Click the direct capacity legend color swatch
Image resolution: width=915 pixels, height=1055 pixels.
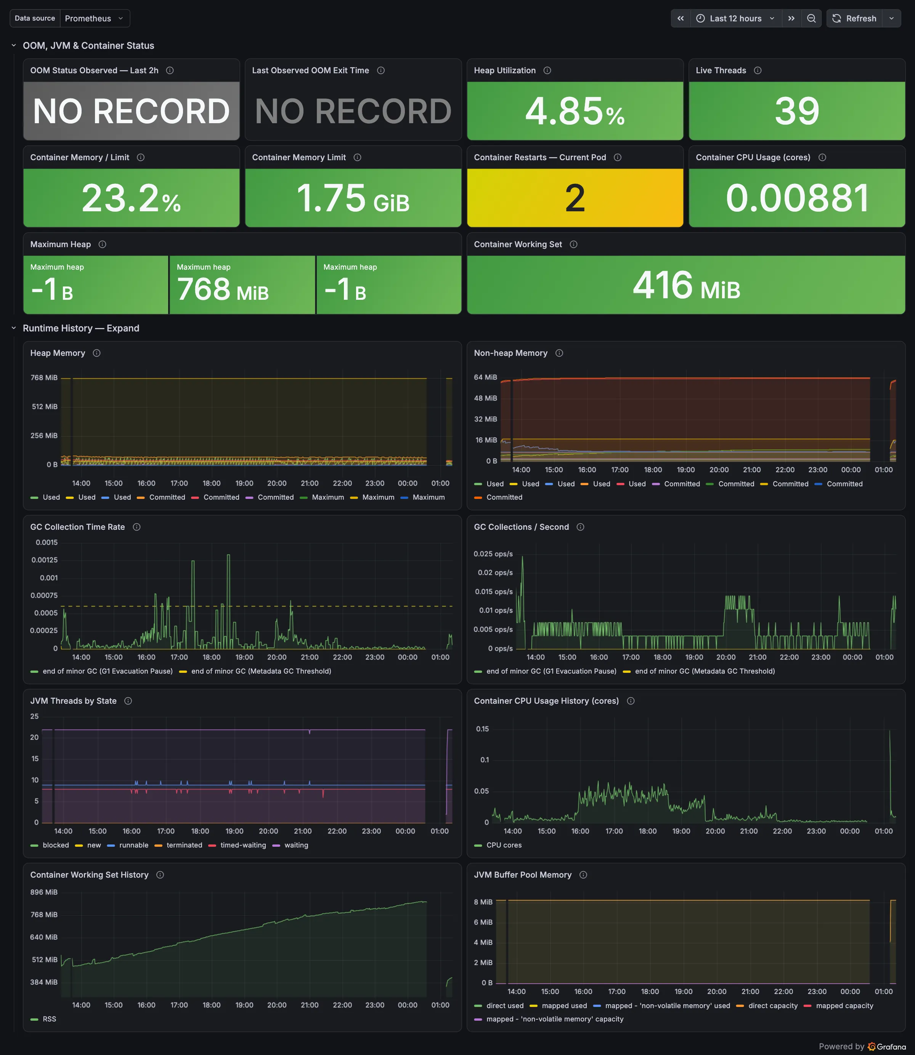pyautogui.click(x=740, y=1005)
